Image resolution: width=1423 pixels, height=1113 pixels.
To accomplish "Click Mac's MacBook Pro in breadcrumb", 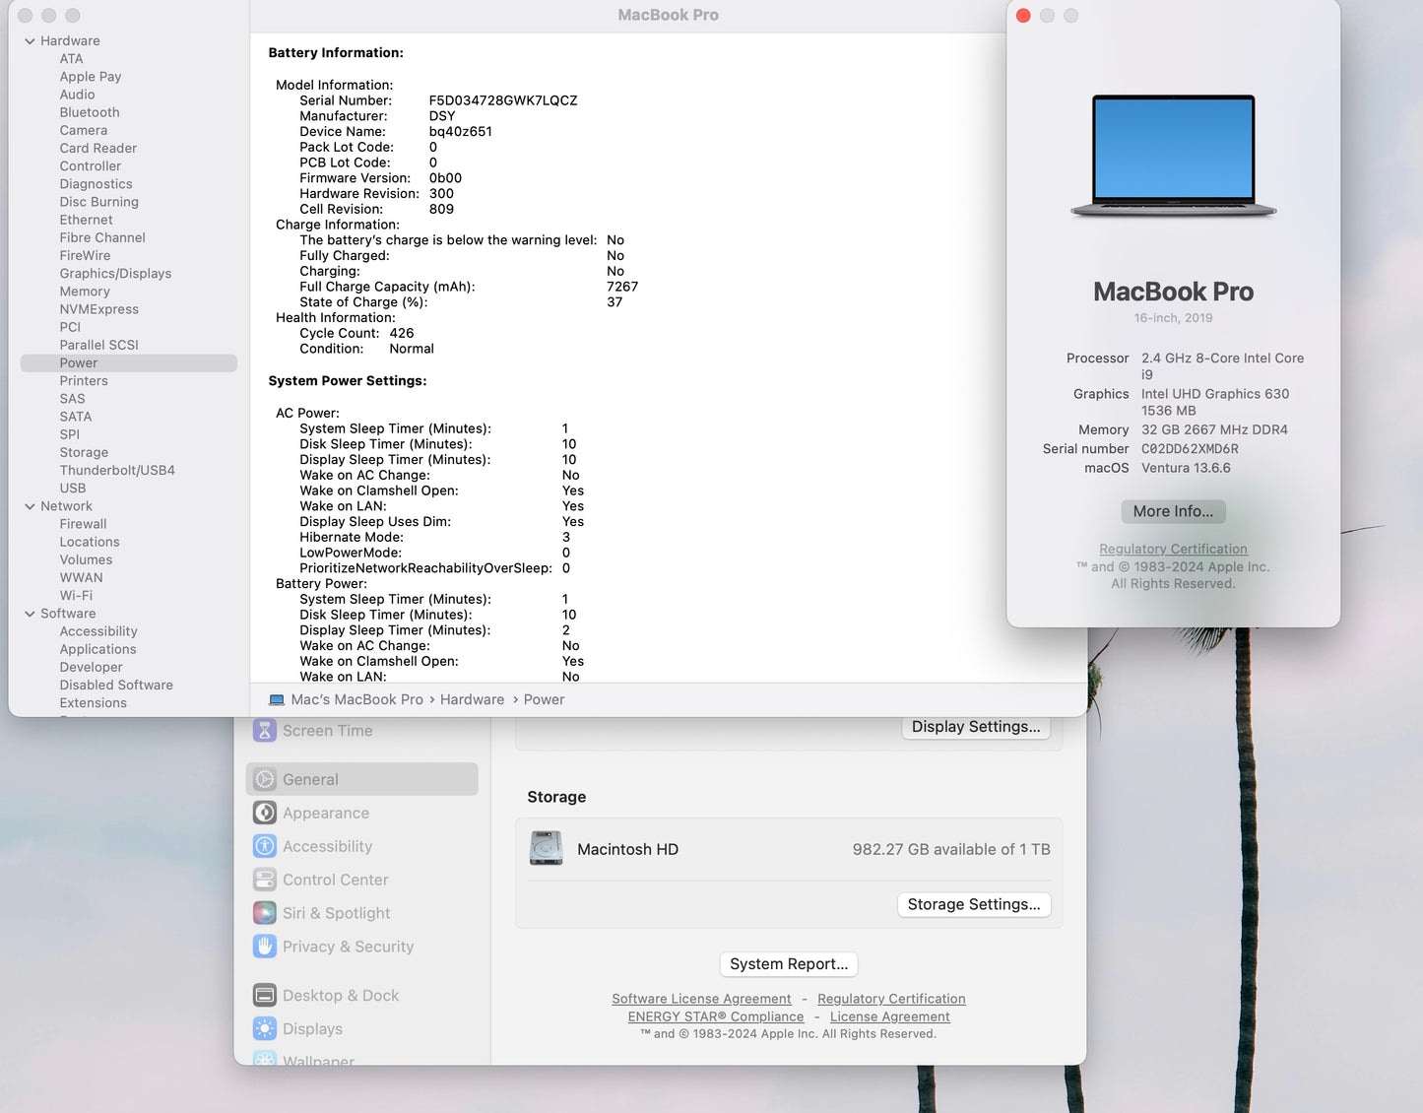I will click(x=356, y=699).
